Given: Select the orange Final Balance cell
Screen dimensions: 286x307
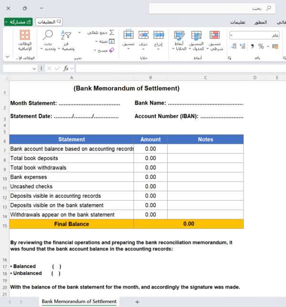Looking at the screenshot, I should [71, 224].
